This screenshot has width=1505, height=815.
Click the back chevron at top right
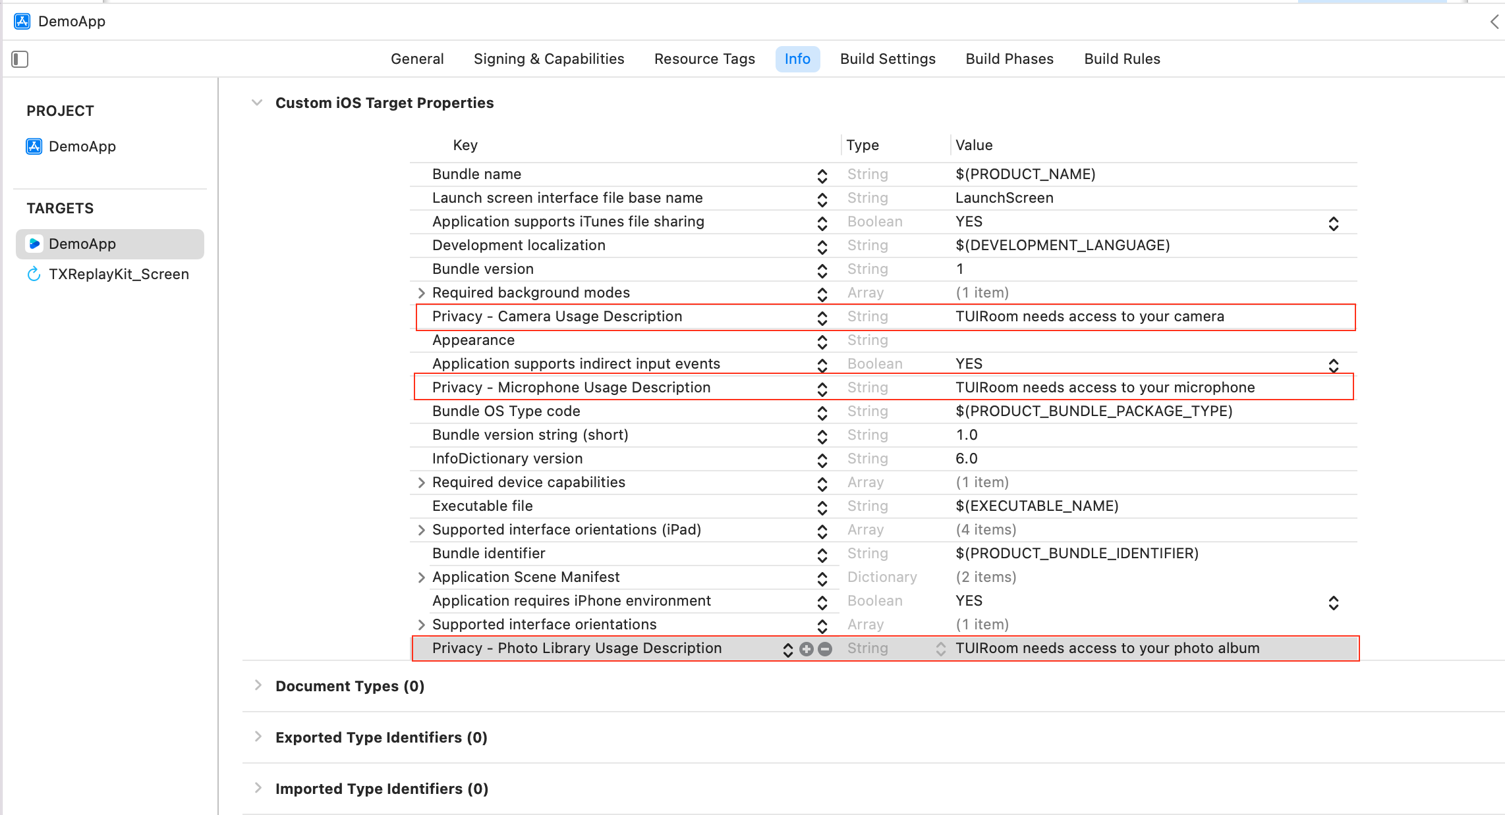pos(1494,22)
